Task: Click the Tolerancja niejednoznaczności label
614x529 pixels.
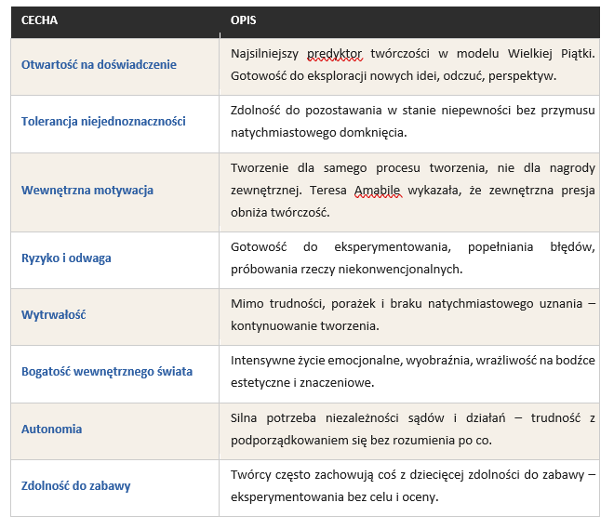Action: (x=103, y=122)
